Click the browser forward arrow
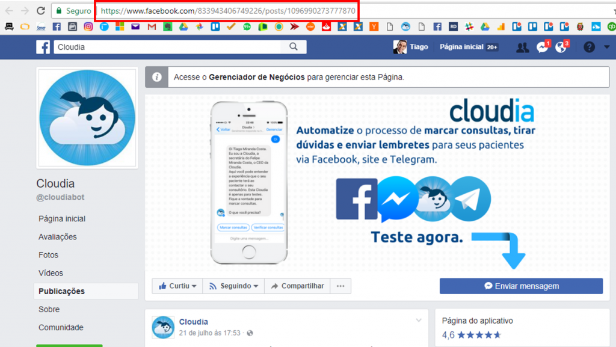 [25, 11]
